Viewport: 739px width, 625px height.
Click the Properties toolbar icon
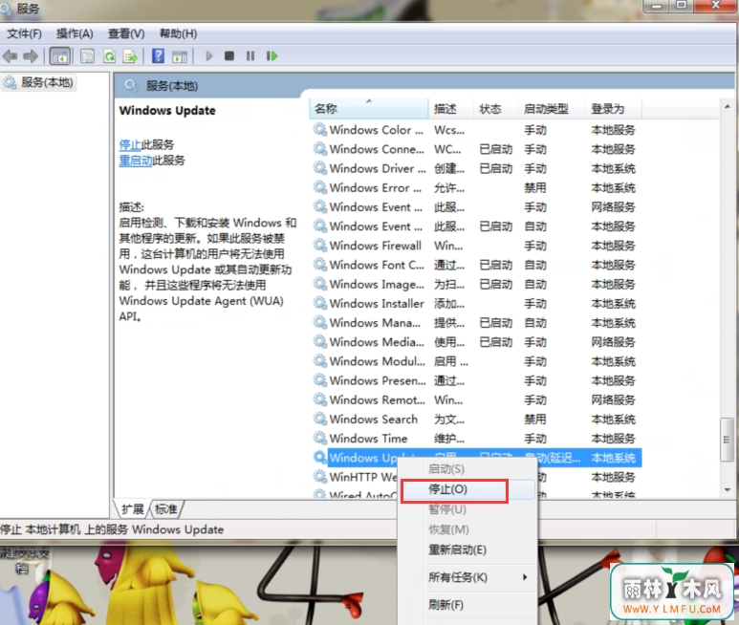tap(87, 56)
